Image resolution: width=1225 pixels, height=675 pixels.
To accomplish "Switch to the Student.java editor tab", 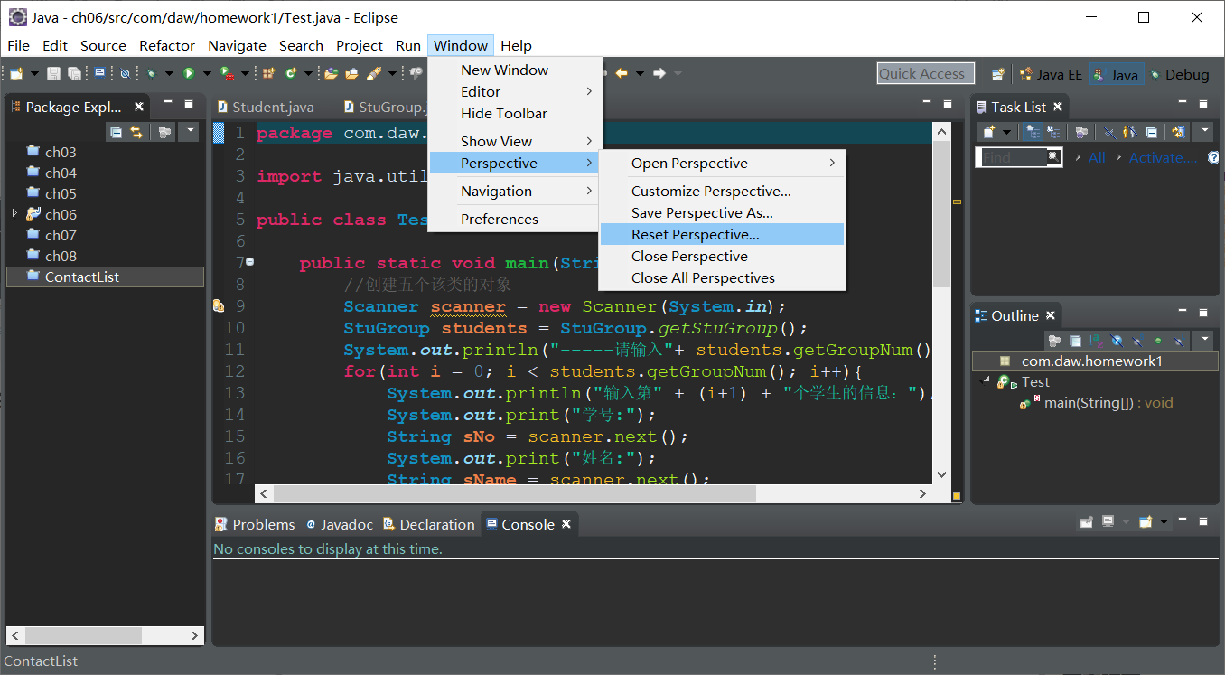I will pos(265,107).
